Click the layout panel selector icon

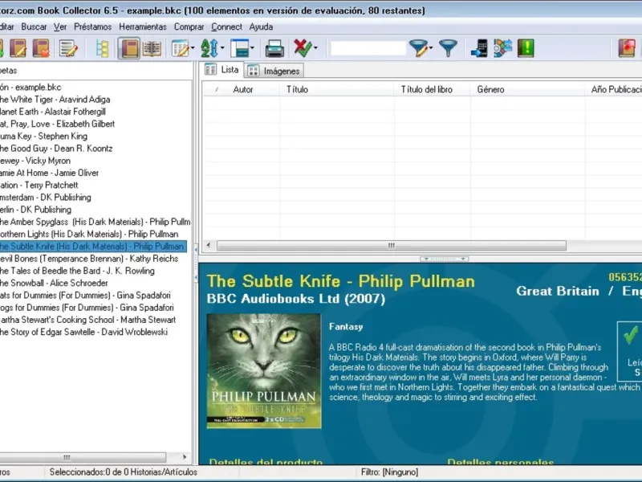[x=239, y=48]
